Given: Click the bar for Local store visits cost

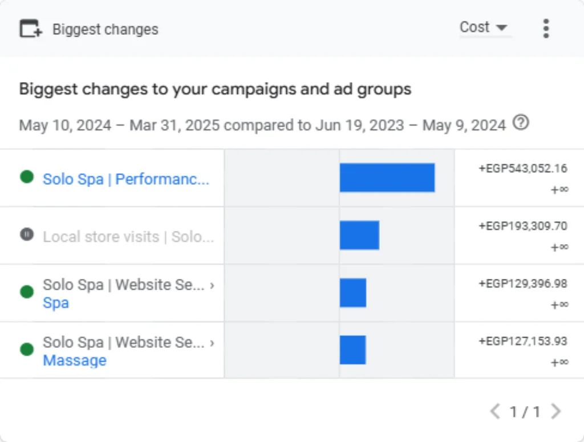Looking at the screenshot, I should point(360,235).
